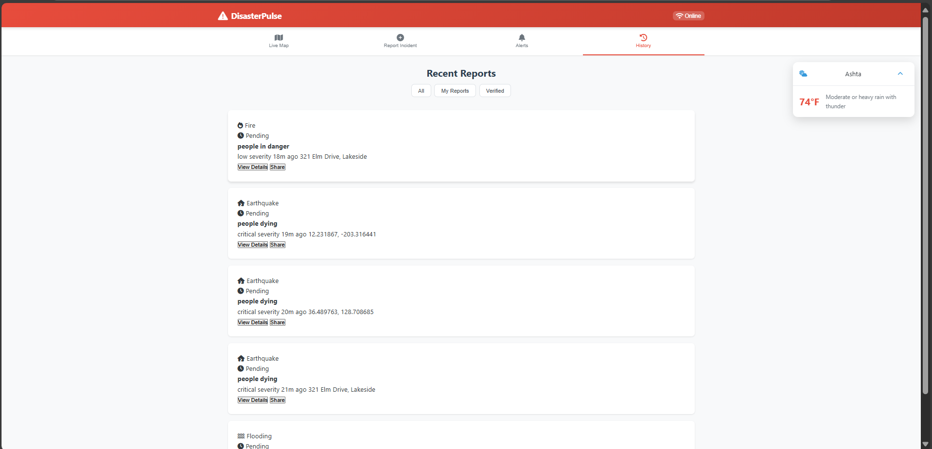Click the 74°F temperature reading
This screenshot has width=932, height=449.
tap(809, 102)
